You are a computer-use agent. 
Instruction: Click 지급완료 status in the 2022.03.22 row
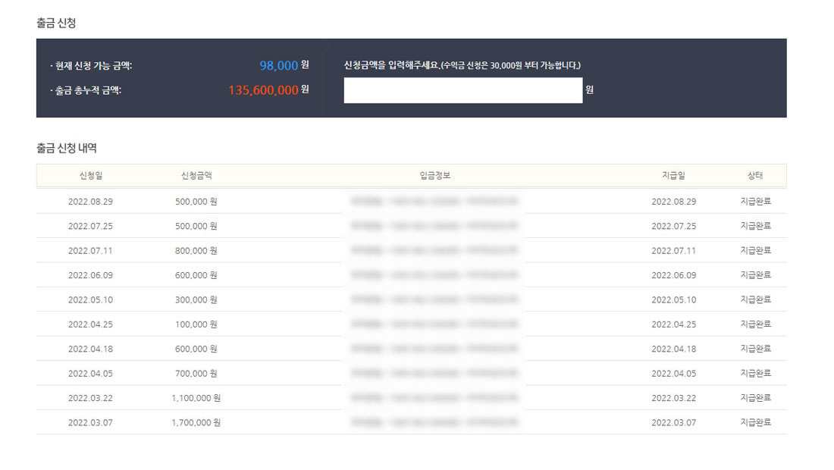pos(755,398)
